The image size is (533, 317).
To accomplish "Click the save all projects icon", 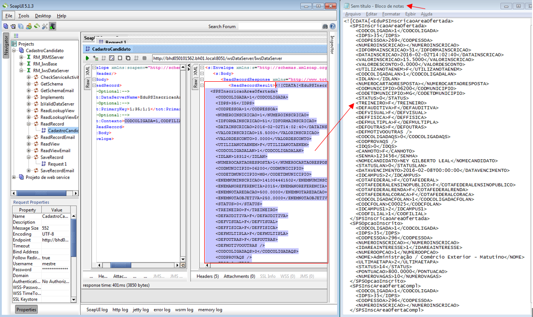I will click(x=21, y=26).
